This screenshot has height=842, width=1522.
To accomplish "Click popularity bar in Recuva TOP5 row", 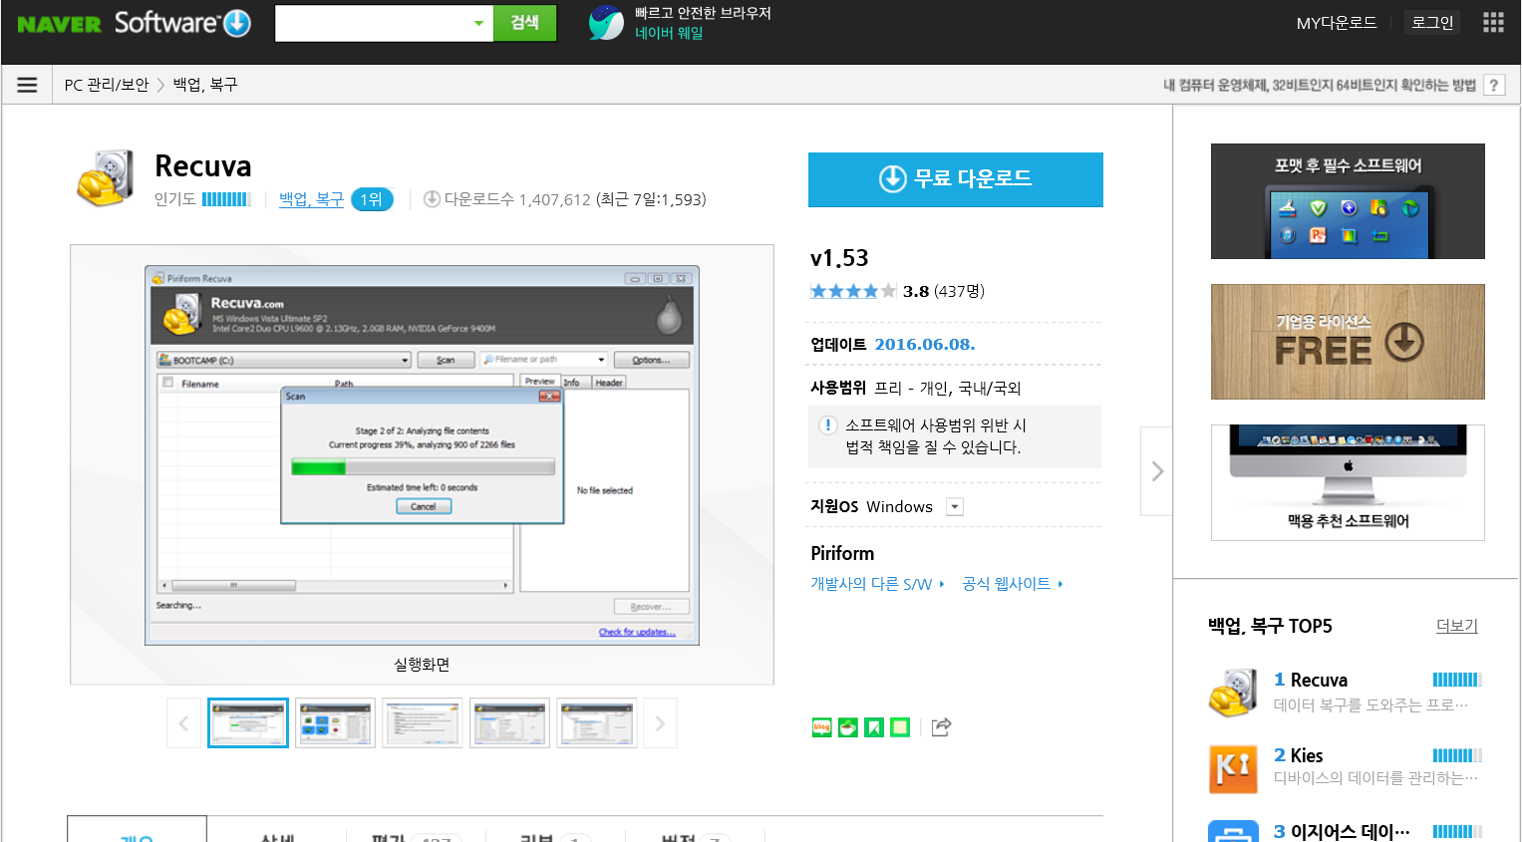I will point(1457,680).
